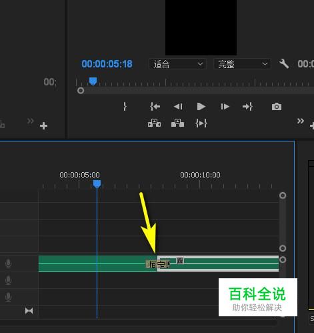The height and width of the screenshot is (333, 314).
Task: Open the 完整 playback resolution dropdown
Action: tap(242, 64)
